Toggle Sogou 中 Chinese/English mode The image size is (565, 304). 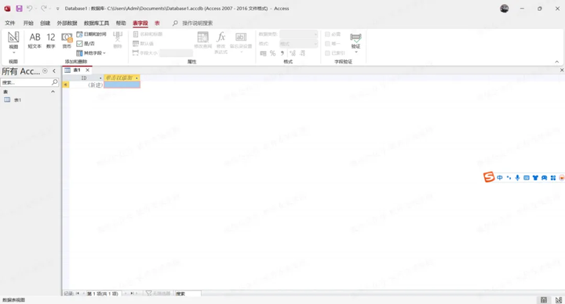(x=499, y=178)
